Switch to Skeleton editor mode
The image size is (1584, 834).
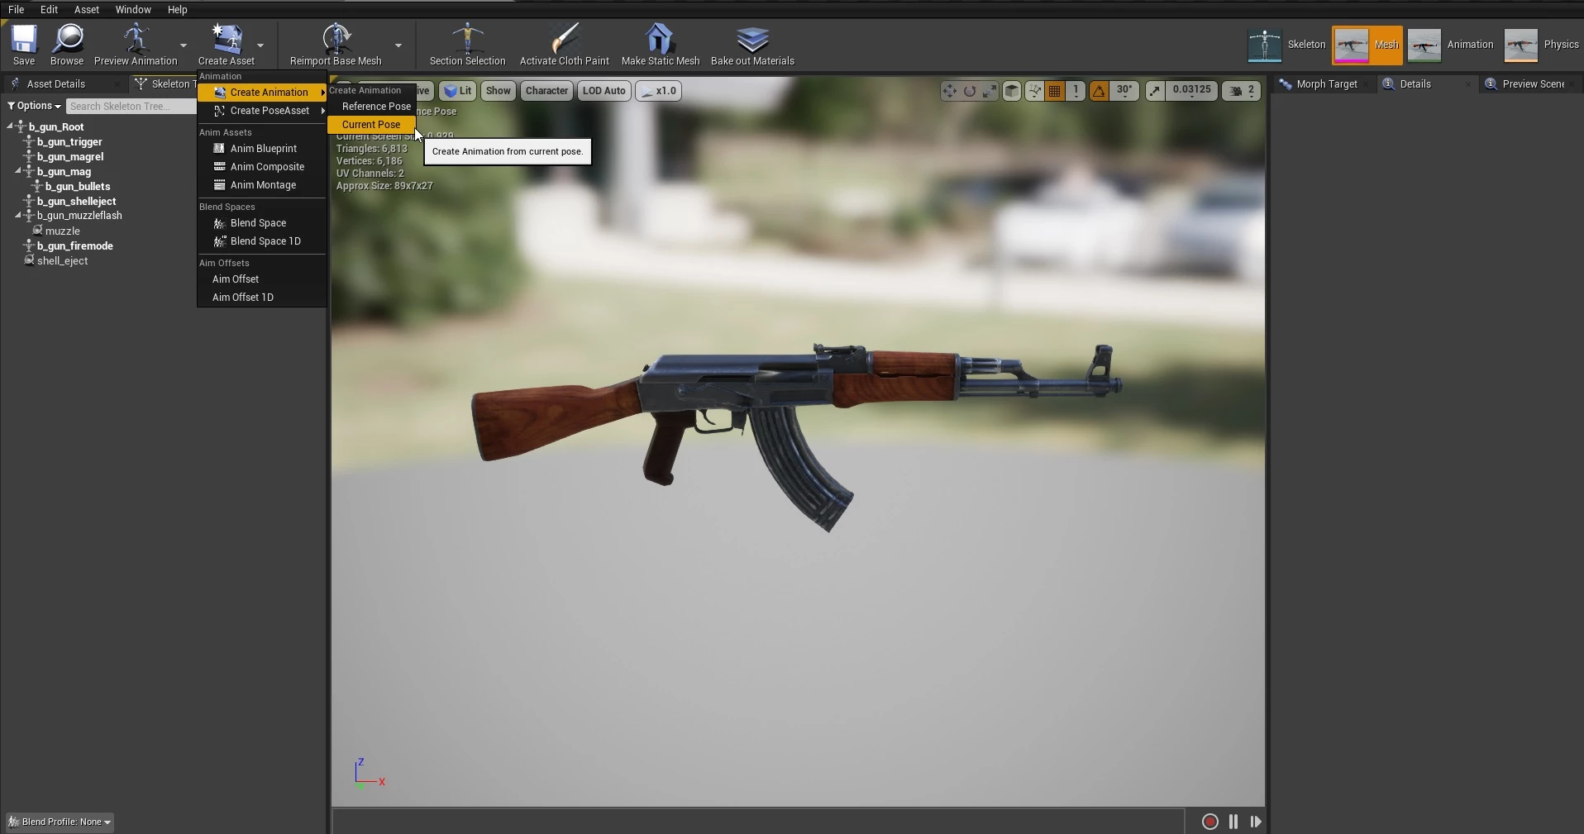pyautogui.click(x=1286, y=45)
